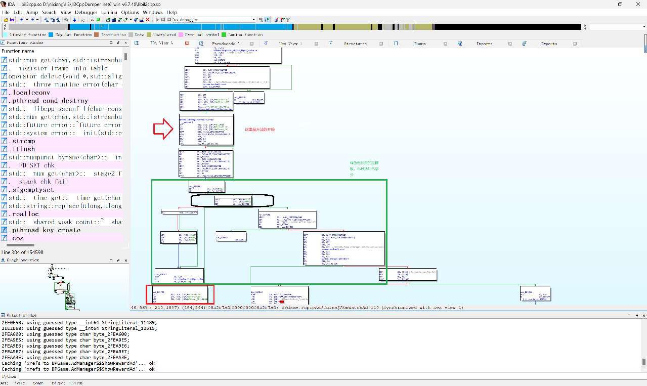Click the 'Function name' column header

[61, 51]
